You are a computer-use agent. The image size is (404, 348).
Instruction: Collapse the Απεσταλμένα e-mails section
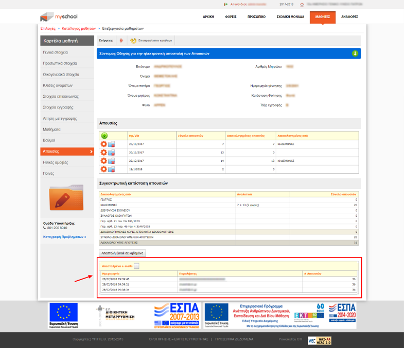tap(136, 266)
